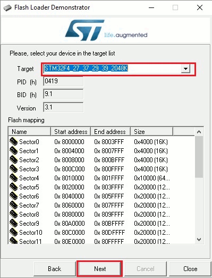This screenshot has width=212, height=278.
Task: Sort by the Name column header
Action: 30,132
